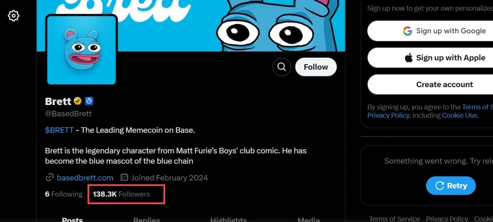The image size is (493, 222).
Task: Open the Cookie Use link
Action: (x=459, y=116)
